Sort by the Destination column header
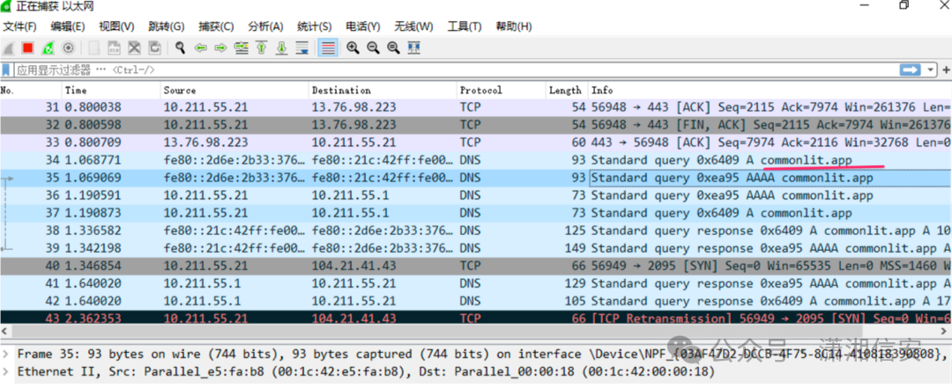 tap(383, 91)
